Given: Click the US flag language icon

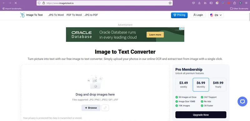Looking at the screenshot, I should click(212, 15).
